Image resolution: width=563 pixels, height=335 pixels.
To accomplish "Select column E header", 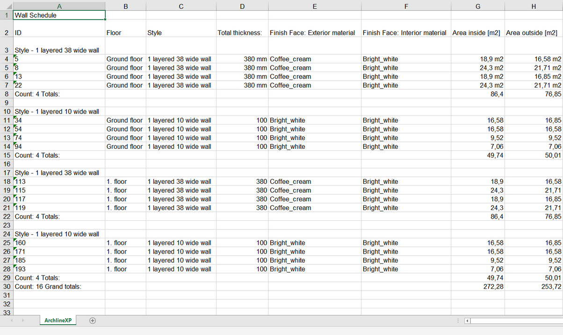I will 315,6.
